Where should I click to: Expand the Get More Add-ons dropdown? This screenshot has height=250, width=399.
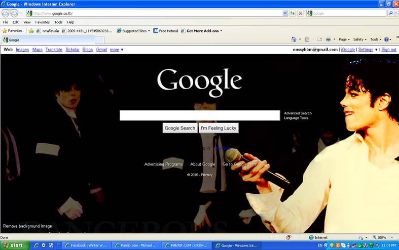coord(221,31)
